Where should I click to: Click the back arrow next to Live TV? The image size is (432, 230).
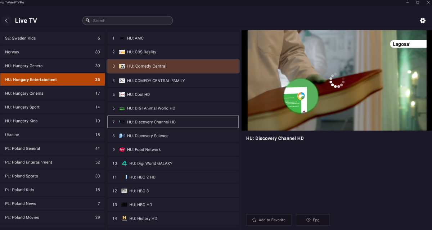pyautogui.click(x=6, y=21)
